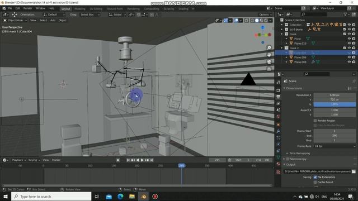Click the current frame 295 playhead marker
The width and height of the screenshot is (358, 201).
[181, 166]
